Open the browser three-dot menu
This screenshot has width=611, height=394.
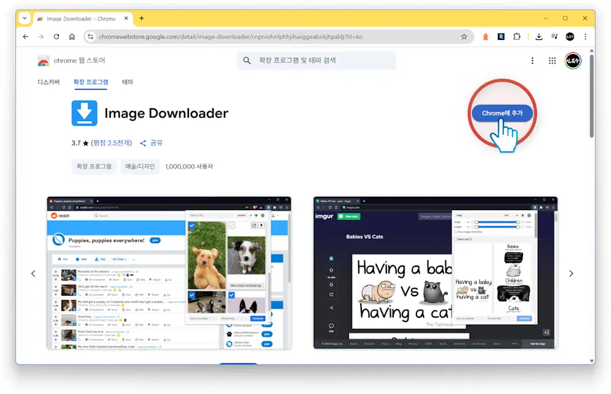pyautogui.click(x=585, y=36)
